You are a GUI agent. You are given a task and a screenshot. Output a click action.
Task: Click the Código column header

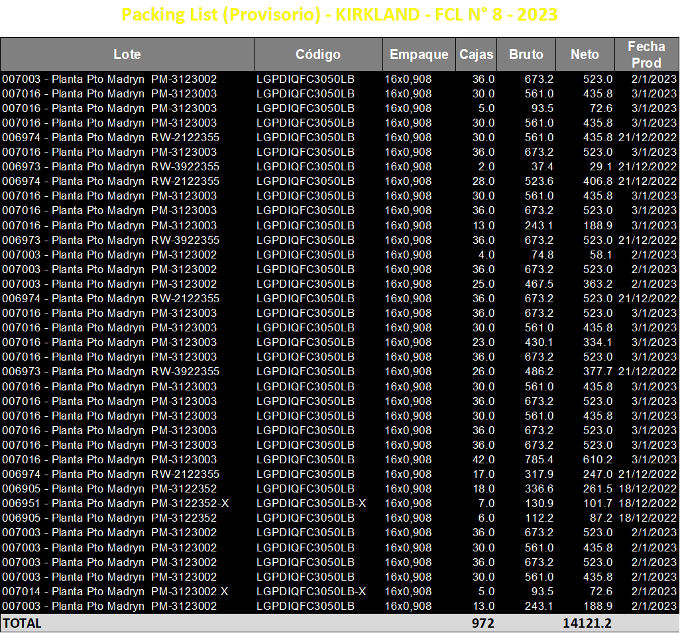(318, 54)
